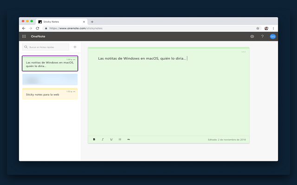The image size is (297, 185).
Task: Open a new browser tab
Action: 92,22
